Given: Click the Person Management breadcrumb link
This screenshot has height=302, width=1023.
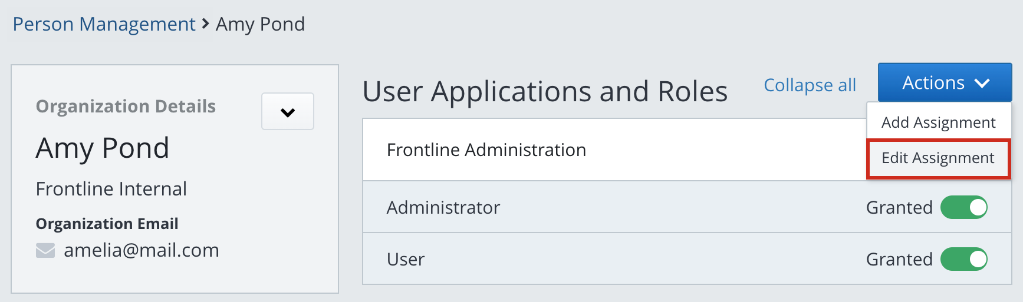Looking at the screenshot, I should point(104,24).
